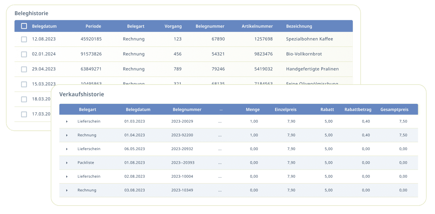
Task: Tick the checkbox for Handgefertigte Pralinen row
Action: [x=24, y=69]
